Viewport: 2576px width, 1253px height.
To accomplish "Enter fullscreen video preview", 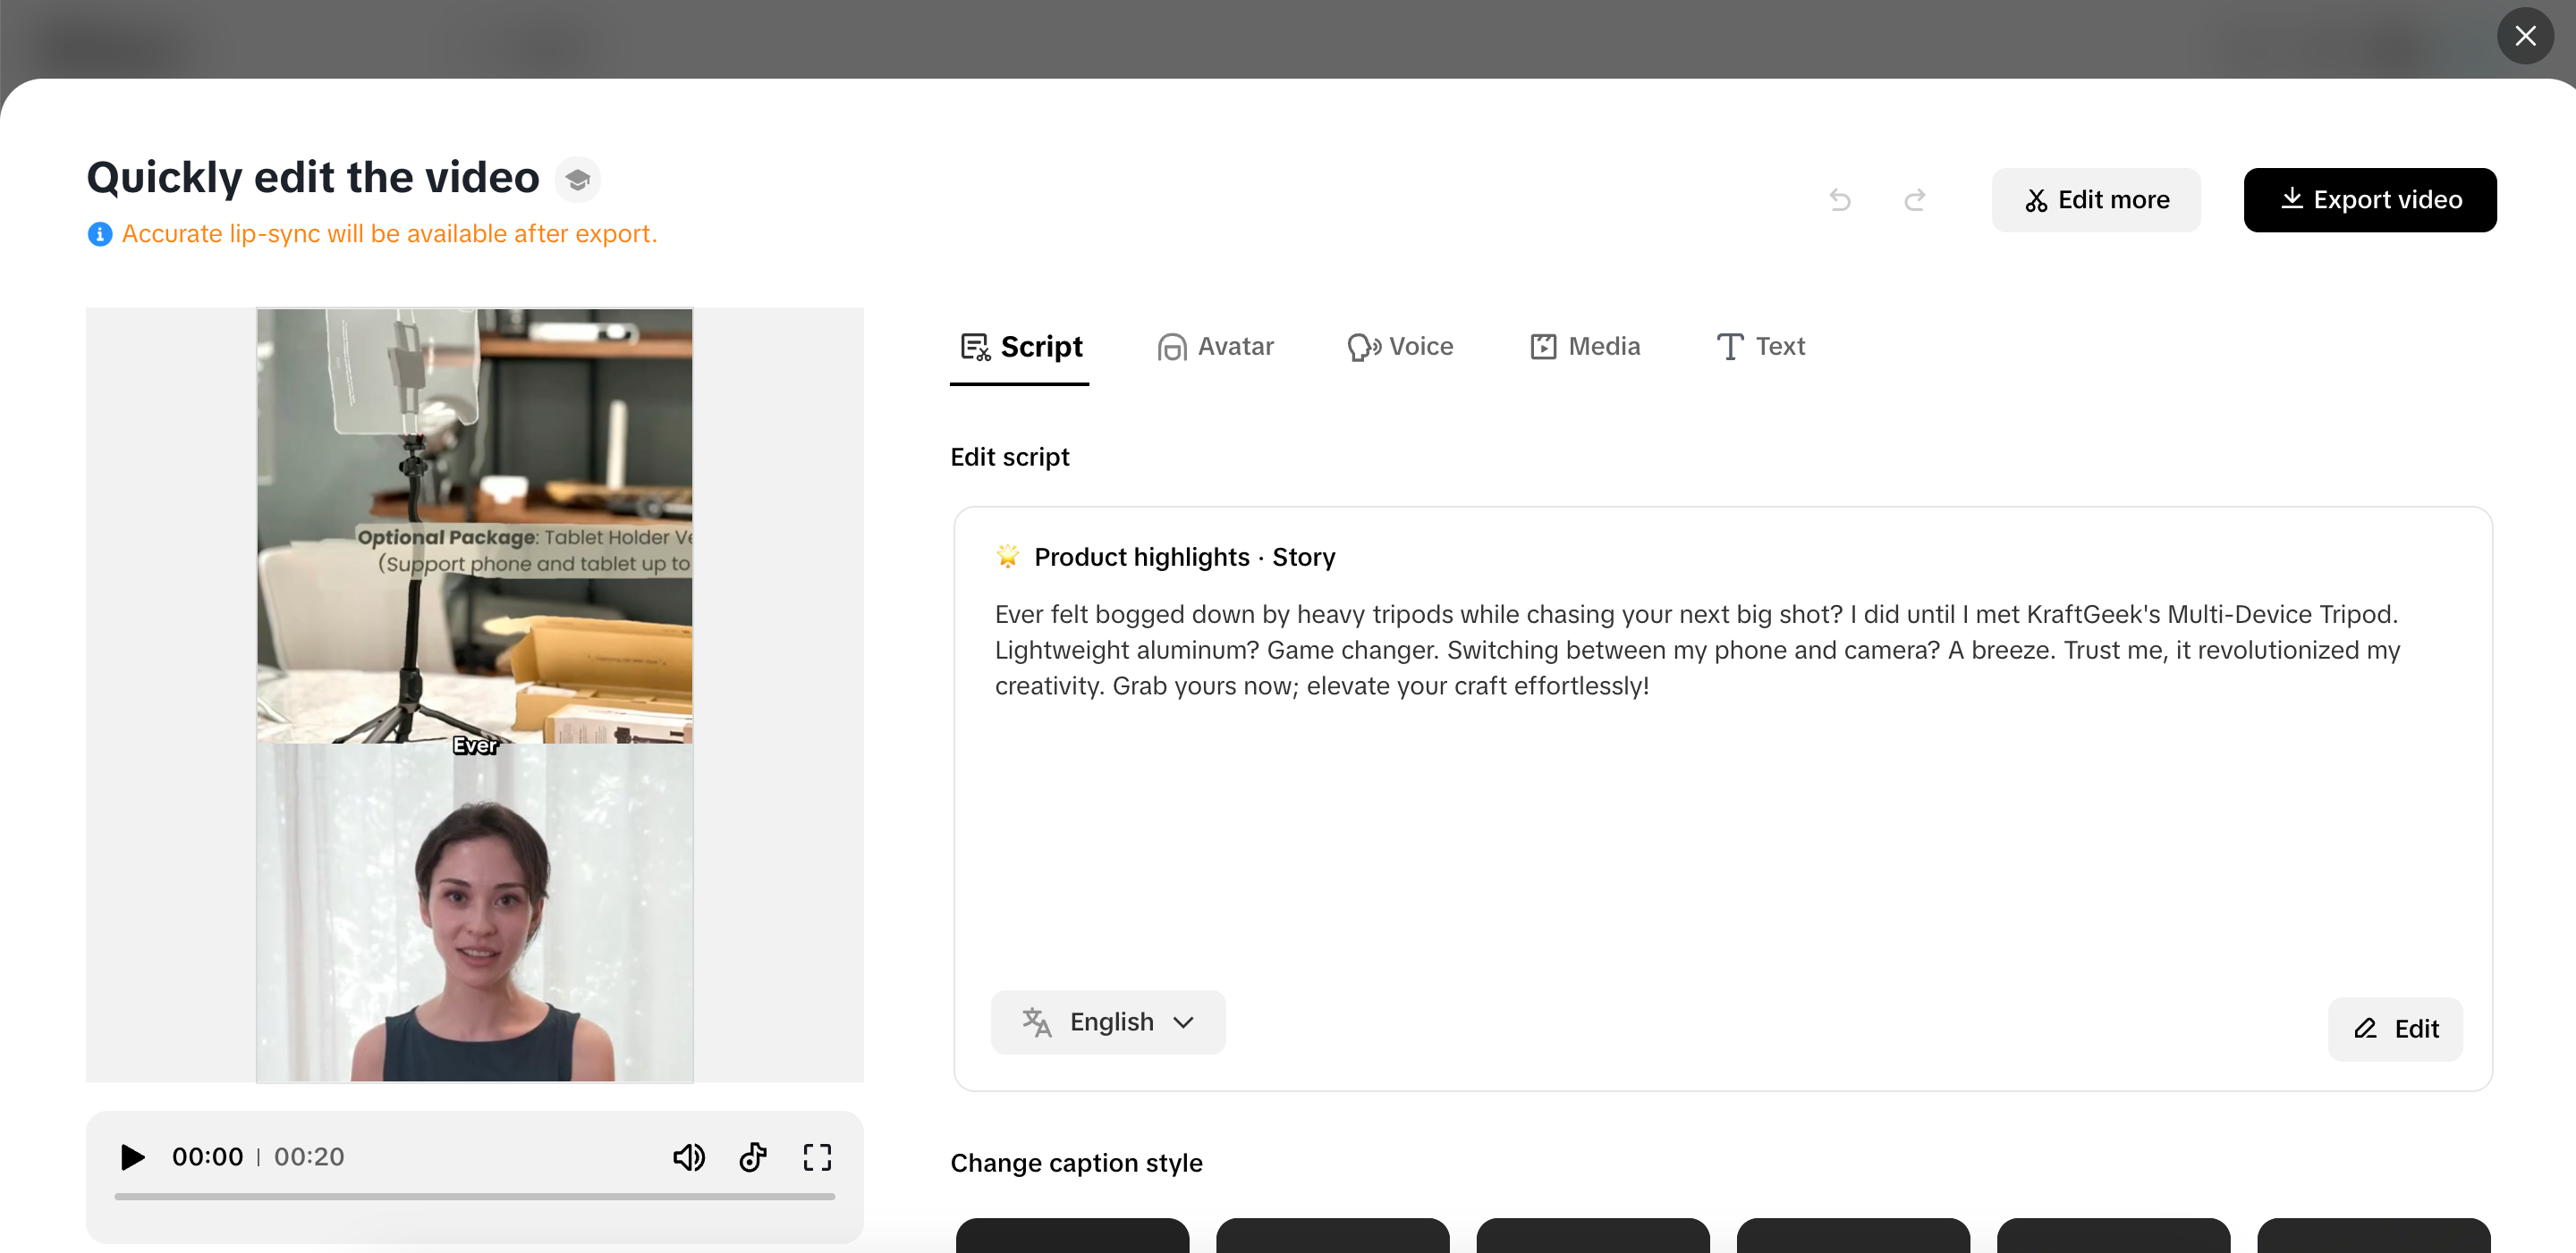I will pyautogui.click(x=817, y=1157).
